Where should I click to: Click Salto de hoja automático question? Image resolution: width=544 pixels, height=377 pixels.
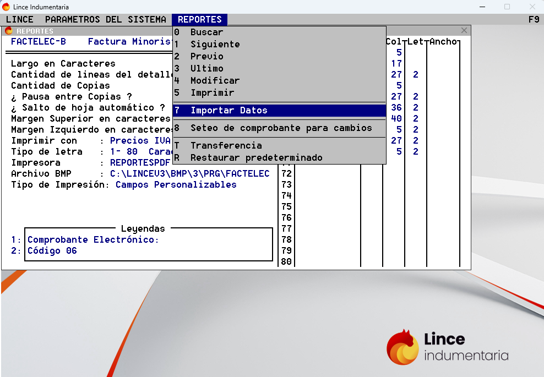coord(88,108)
